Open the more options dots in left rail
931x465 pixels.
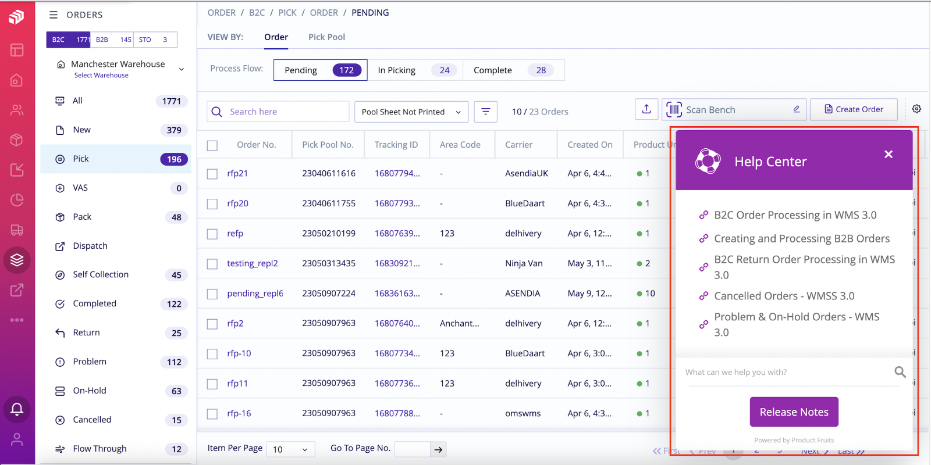coord(17,320)
